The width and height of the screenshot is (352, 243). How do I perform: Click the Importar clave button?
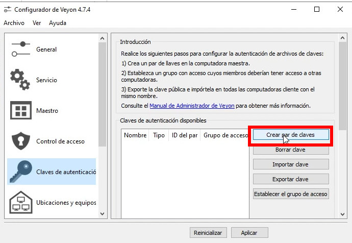291,164
